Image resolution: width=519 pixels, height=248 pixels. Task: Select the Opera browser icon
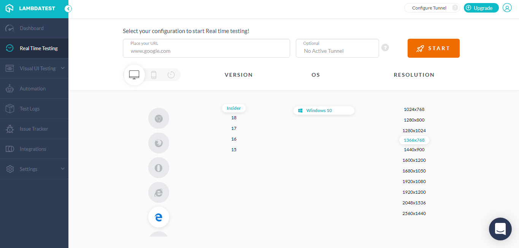159,167
